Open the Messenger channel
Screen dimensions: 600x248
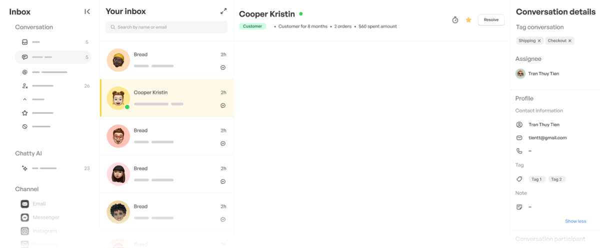[x=45, y=218]
